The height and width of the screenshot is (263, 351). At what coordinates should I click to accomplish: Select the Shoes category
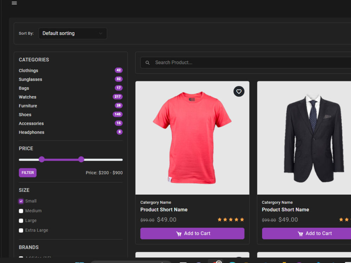tap(25, 115)
